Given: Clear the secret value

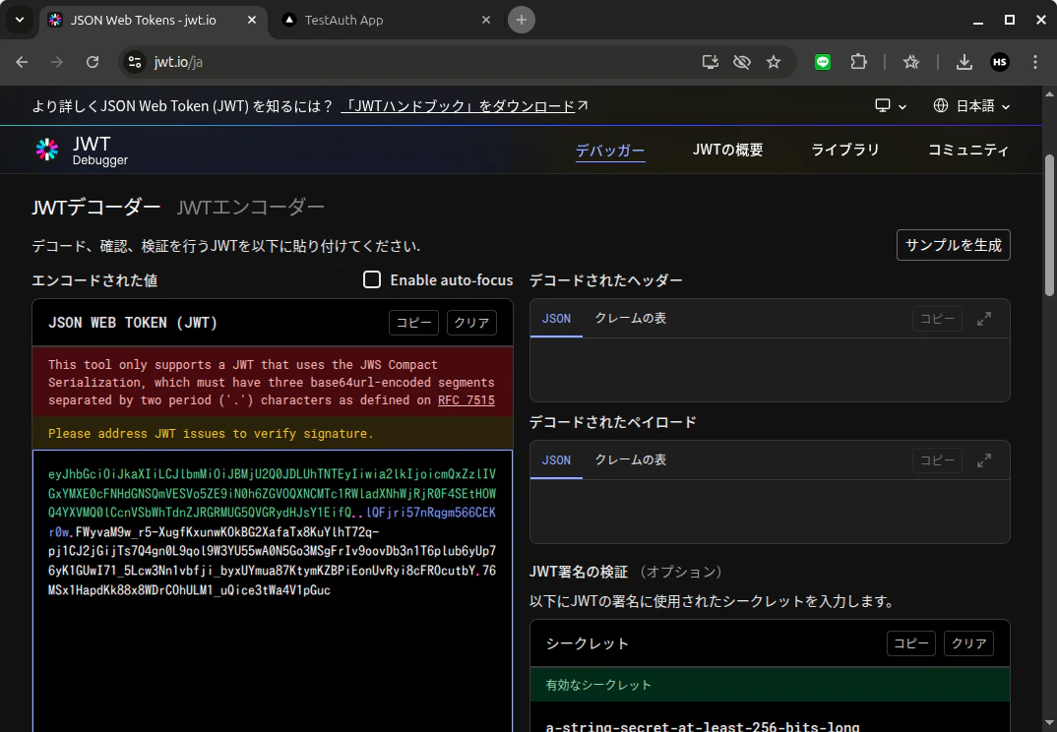Looking at the screenshot, I should click(x=968, y=643).
